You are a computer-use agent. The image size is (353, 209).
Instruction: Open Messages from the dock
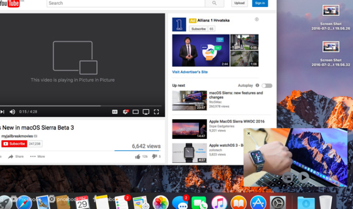pos(180,202)
